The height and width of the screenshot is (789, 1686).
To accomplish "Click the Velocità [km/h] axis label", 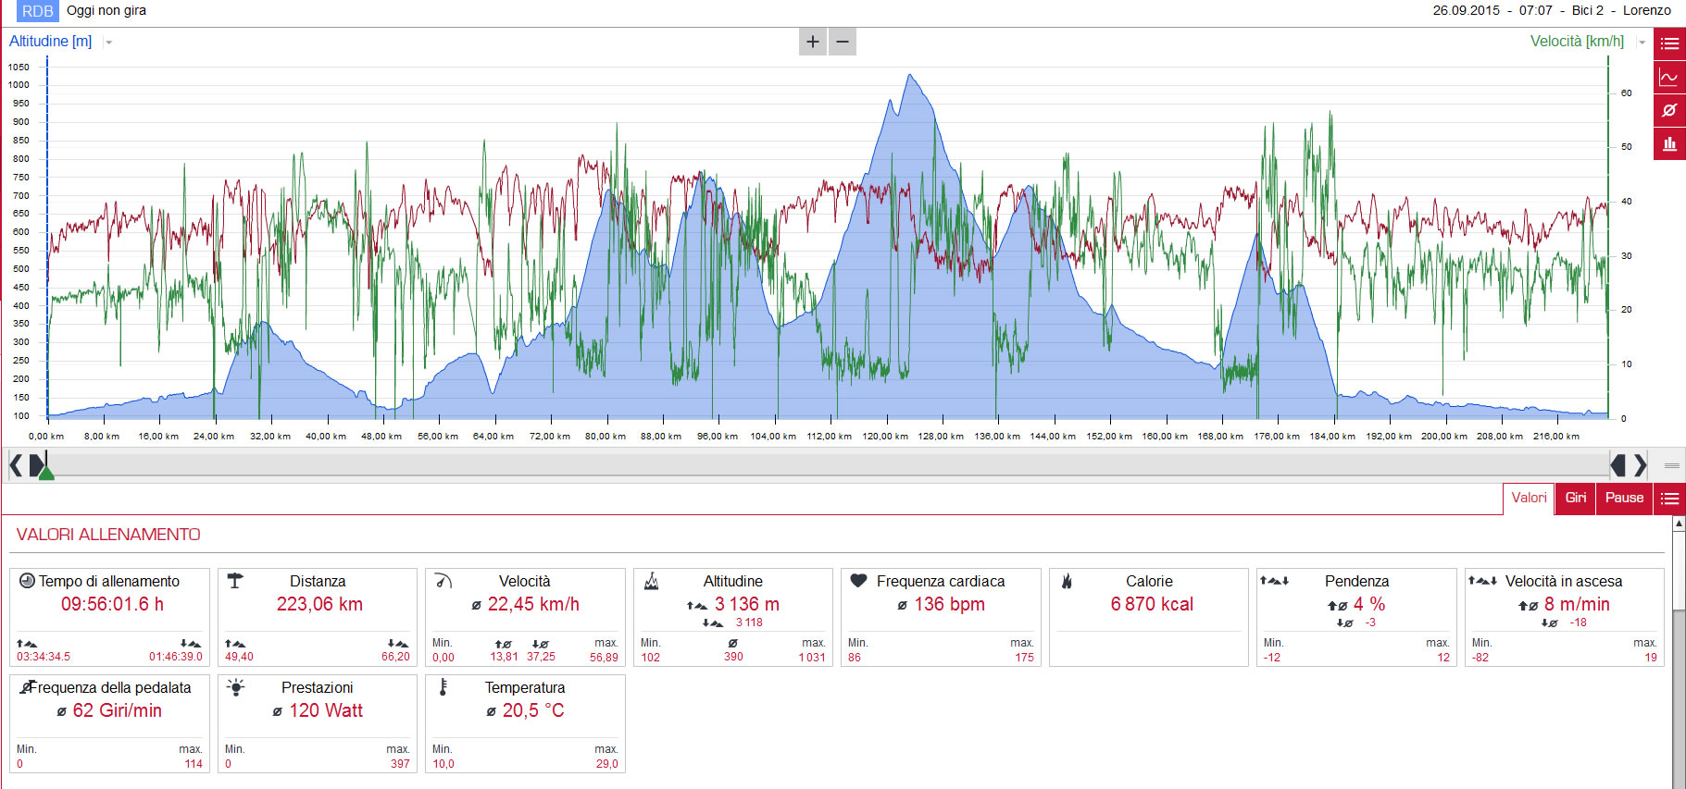I will (1577, 41).
